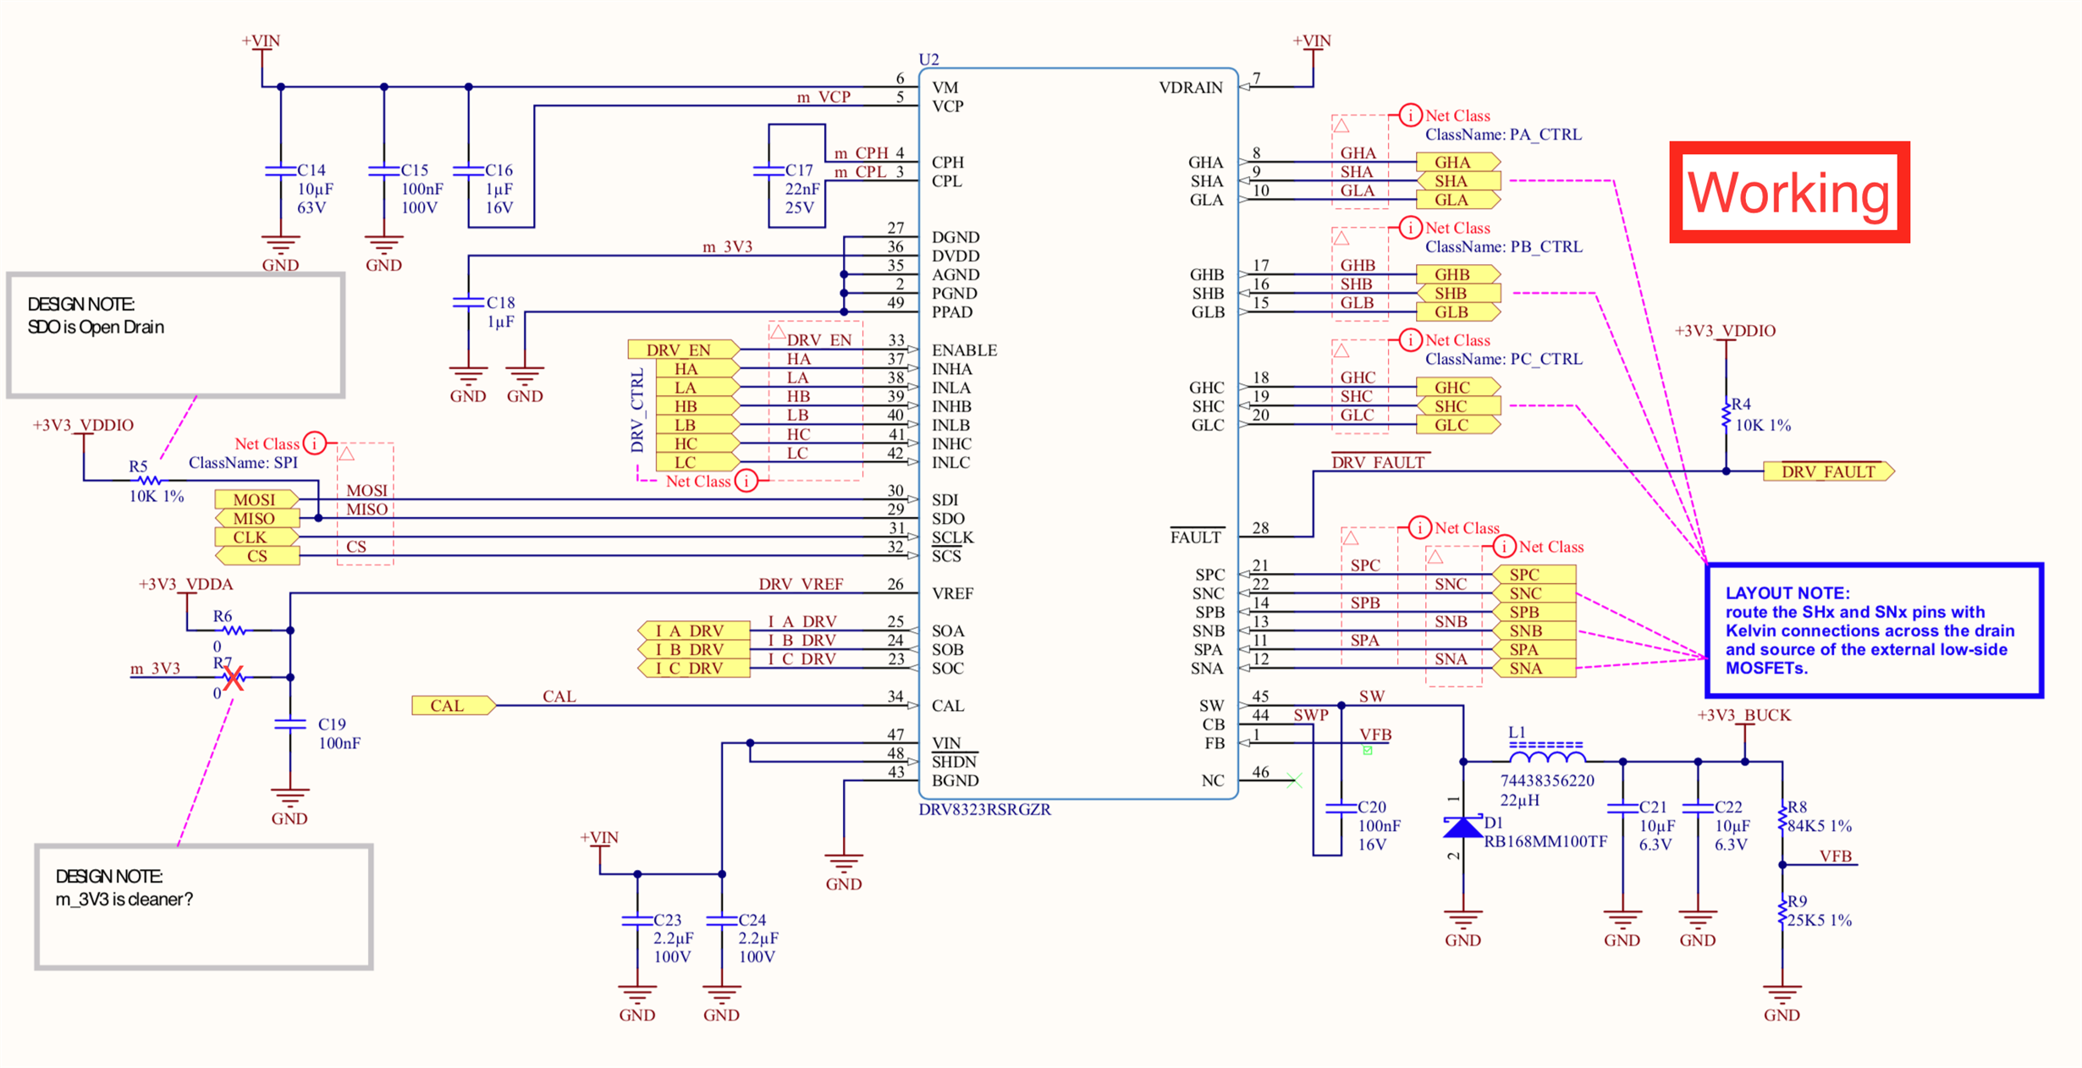Select MOSI port
2082x1068 pixels.
256,499
